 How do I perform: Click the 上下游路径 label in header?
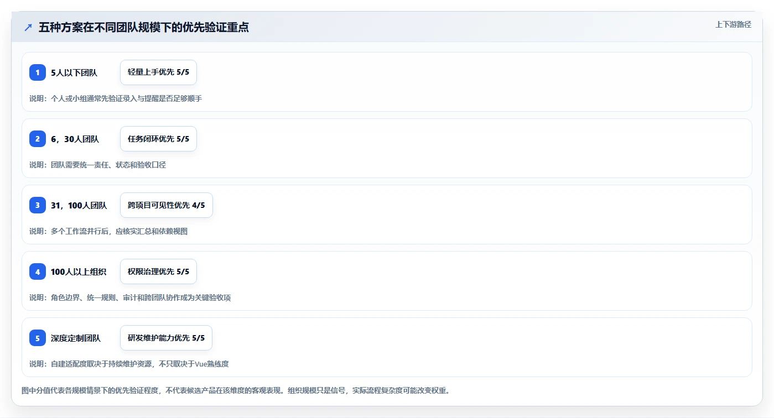pos(733,24)
